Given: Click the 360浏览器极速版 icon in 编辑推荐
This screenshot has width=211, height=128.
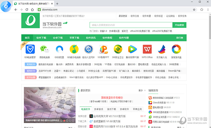Looking at the screenshot, I should pos(150,112).
